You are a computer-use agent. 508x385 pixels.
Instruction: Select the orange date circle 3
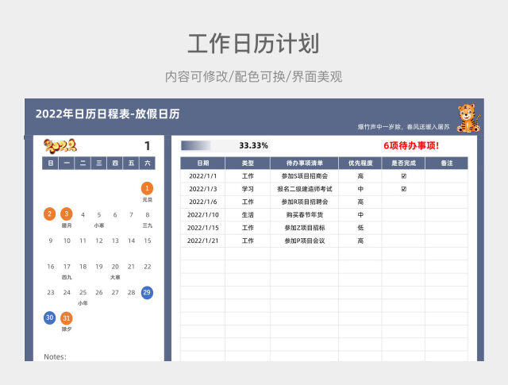point(67,214)
